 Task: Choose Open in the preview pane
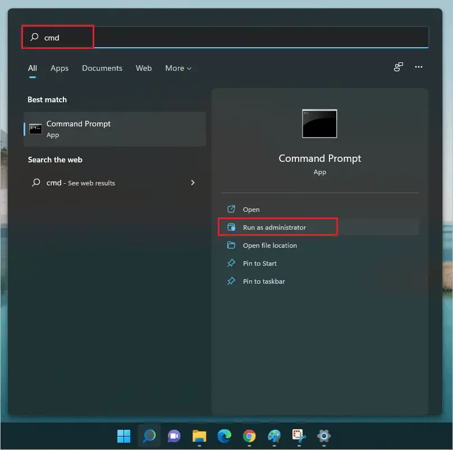tap(320, 210)
